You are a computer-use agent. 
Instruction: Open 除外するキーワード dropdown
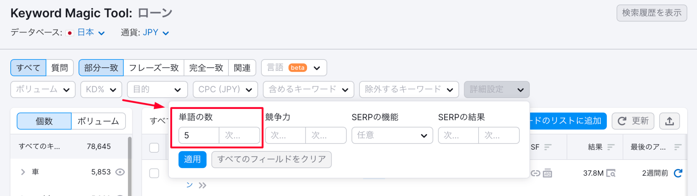coord(409,89)
